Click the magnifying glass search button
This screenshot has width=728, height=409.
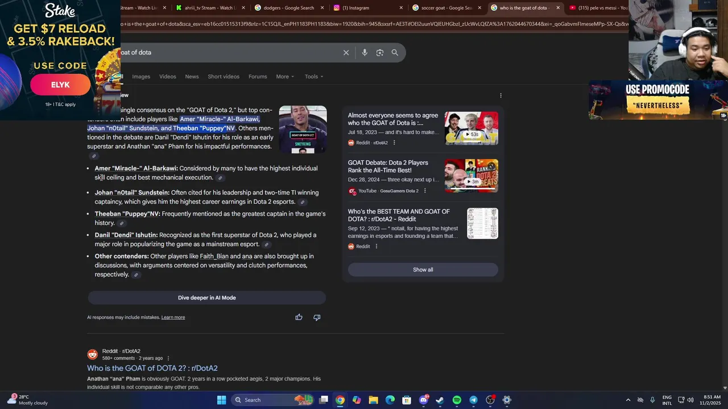[395, 52]
